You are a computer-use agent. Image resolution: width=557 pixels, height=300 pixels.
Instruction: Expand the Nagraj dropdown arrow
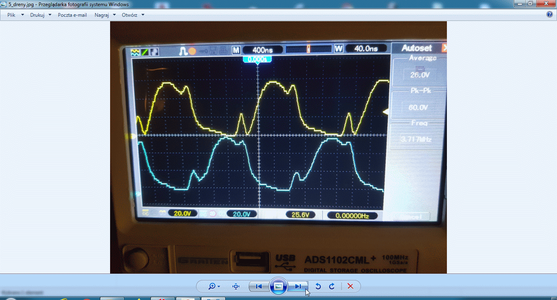tap(115, 15)
